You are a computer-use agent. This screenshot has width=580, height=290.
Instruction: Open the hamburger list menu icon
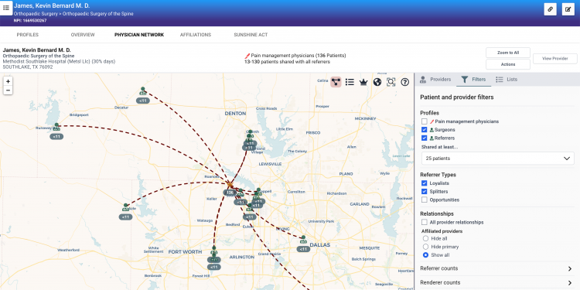click(6, 8)
